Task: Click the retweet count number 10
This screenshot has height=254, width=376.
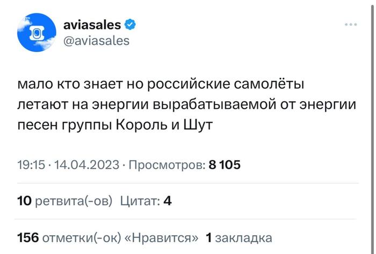Action: coord(24,201)
